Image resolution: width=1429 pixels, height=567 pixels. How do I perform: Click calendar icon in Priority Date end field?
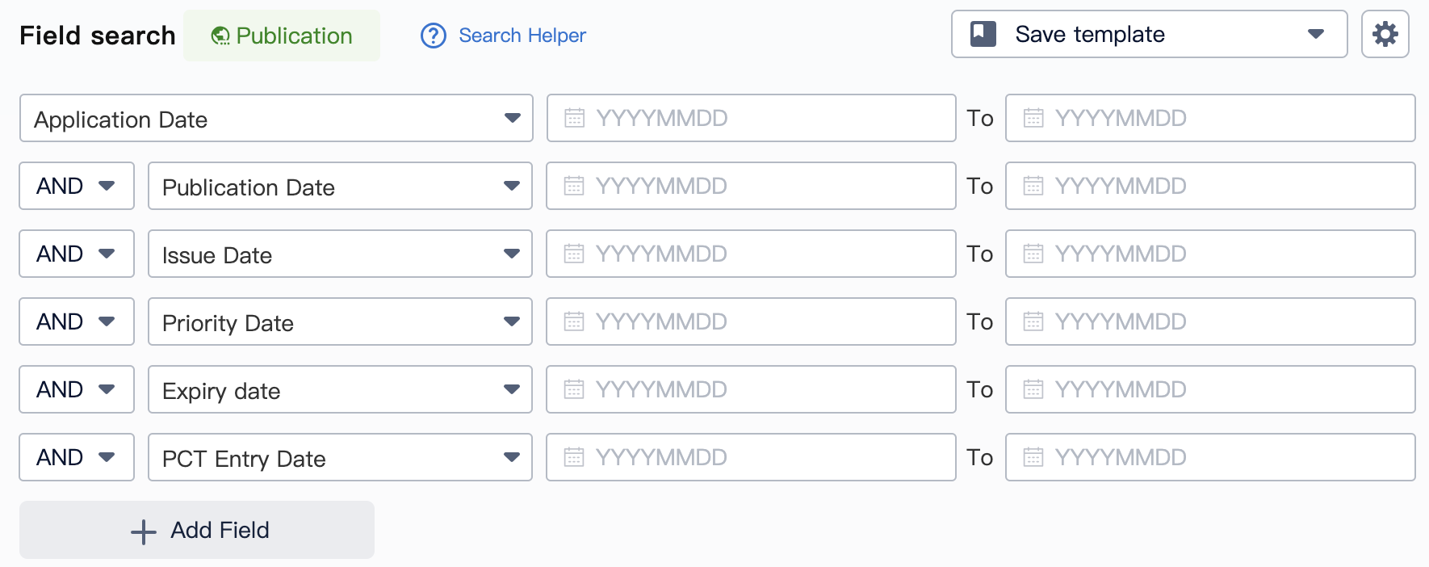pos(1033,321)
